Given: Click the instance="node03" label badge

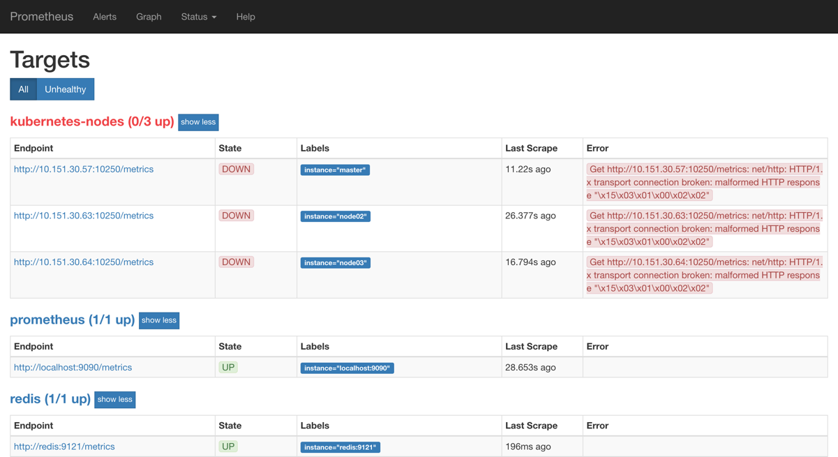Looking at the screenshot, I should (336, 263).
